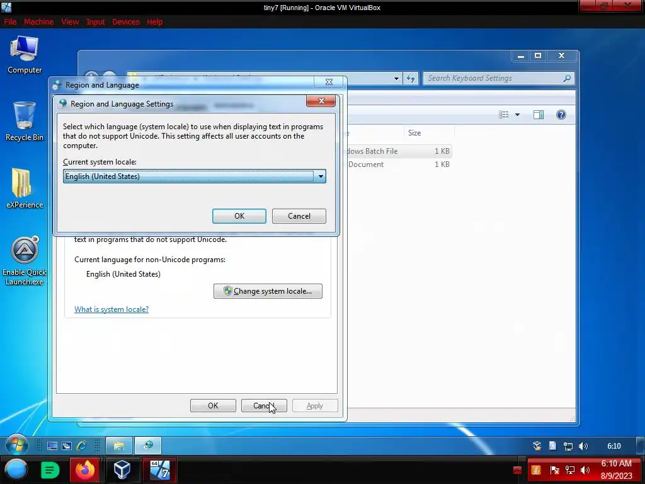Click guest tray network icon
Viewport: 645px width, 484px height.
[568, 446]
